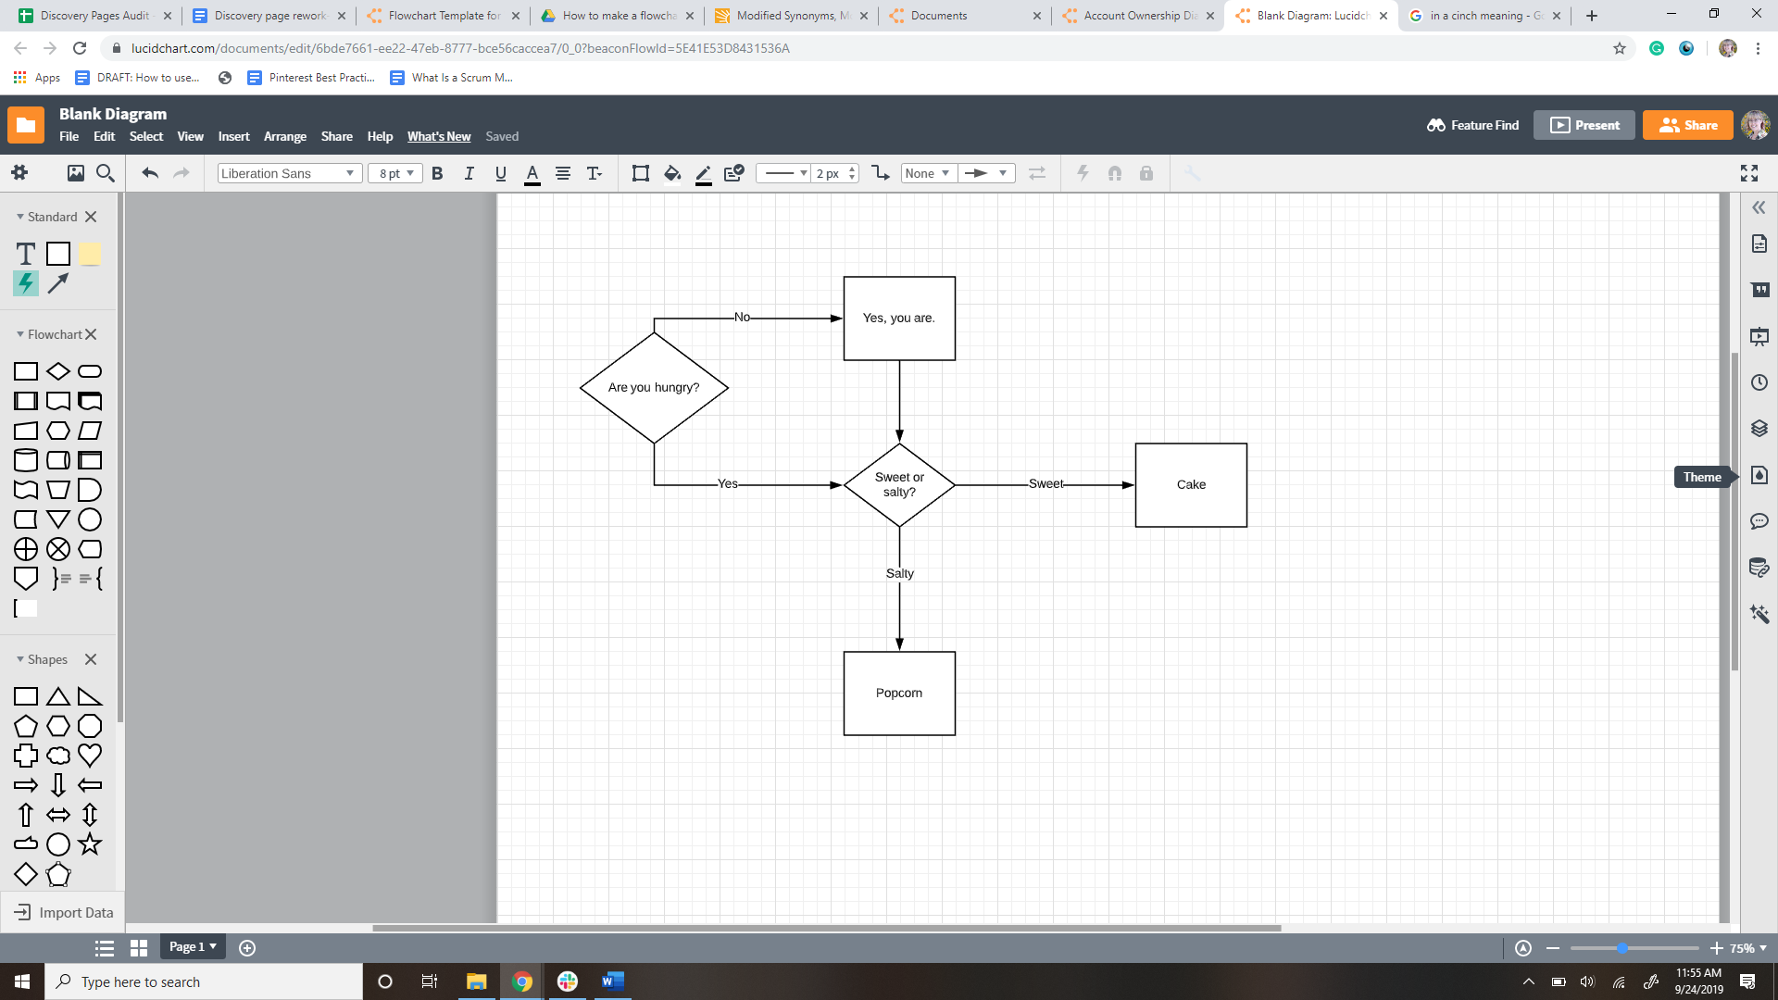The width and height of the screenshot is (1778, 1000).
Task: Open the Import Data panel
Action: click(x=63, y=912)
